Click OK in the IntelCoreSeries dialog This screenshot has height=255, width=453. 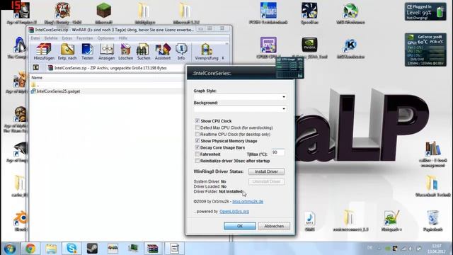pos(240,226)
